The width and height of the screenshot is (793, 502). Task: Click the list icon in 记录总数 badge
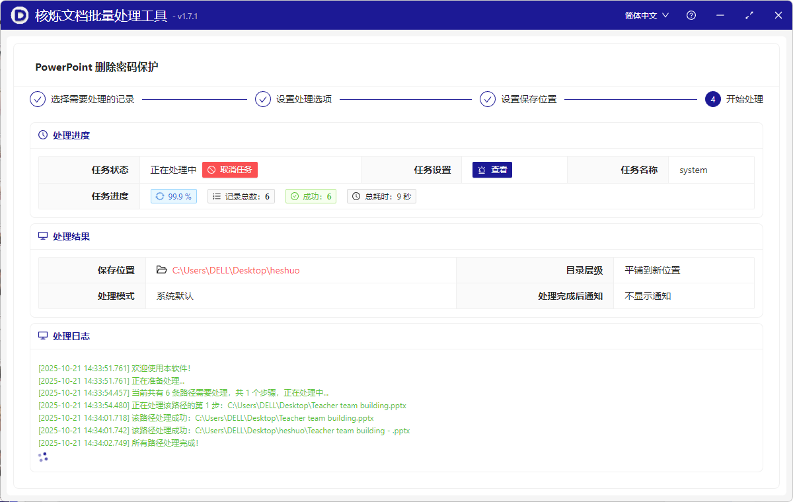click(x=217, y=196)
